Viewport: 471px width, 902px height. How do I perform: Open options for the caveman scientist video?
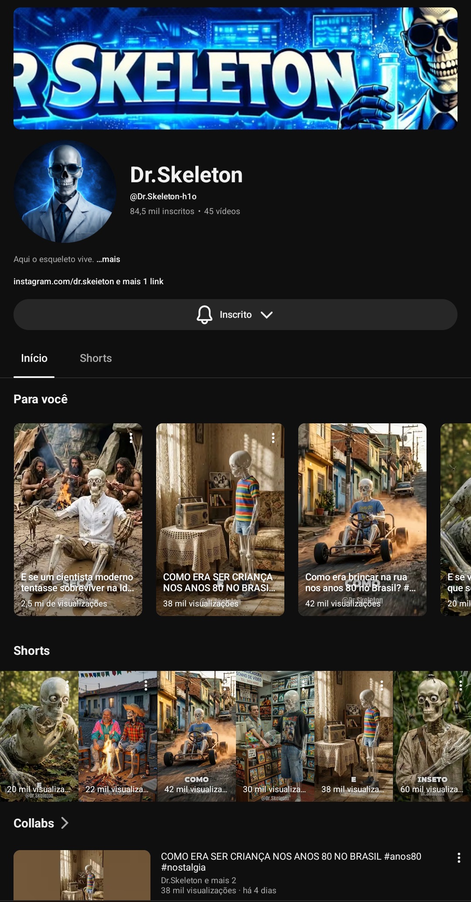click(x=131, y=438)
